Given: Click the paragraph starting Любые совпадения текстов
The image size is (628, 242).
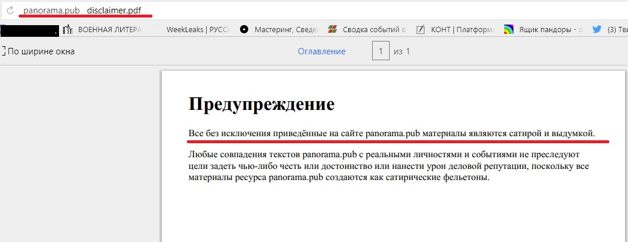Looking at the screenshot, I should [x=388, y=166].
